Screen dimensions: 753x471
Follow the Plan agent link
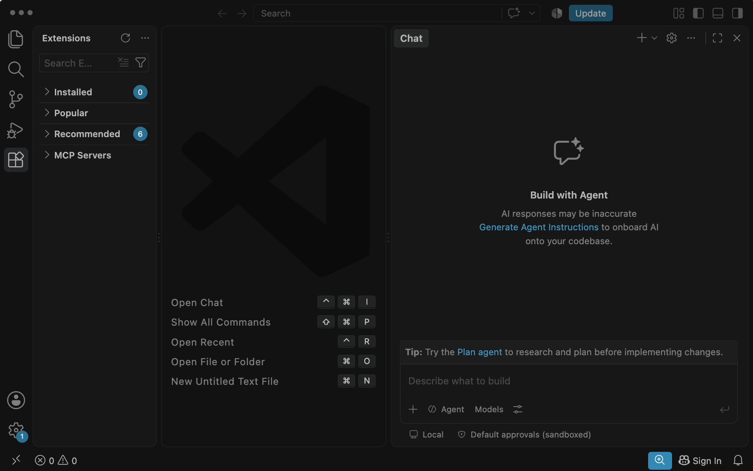(480, 352)
